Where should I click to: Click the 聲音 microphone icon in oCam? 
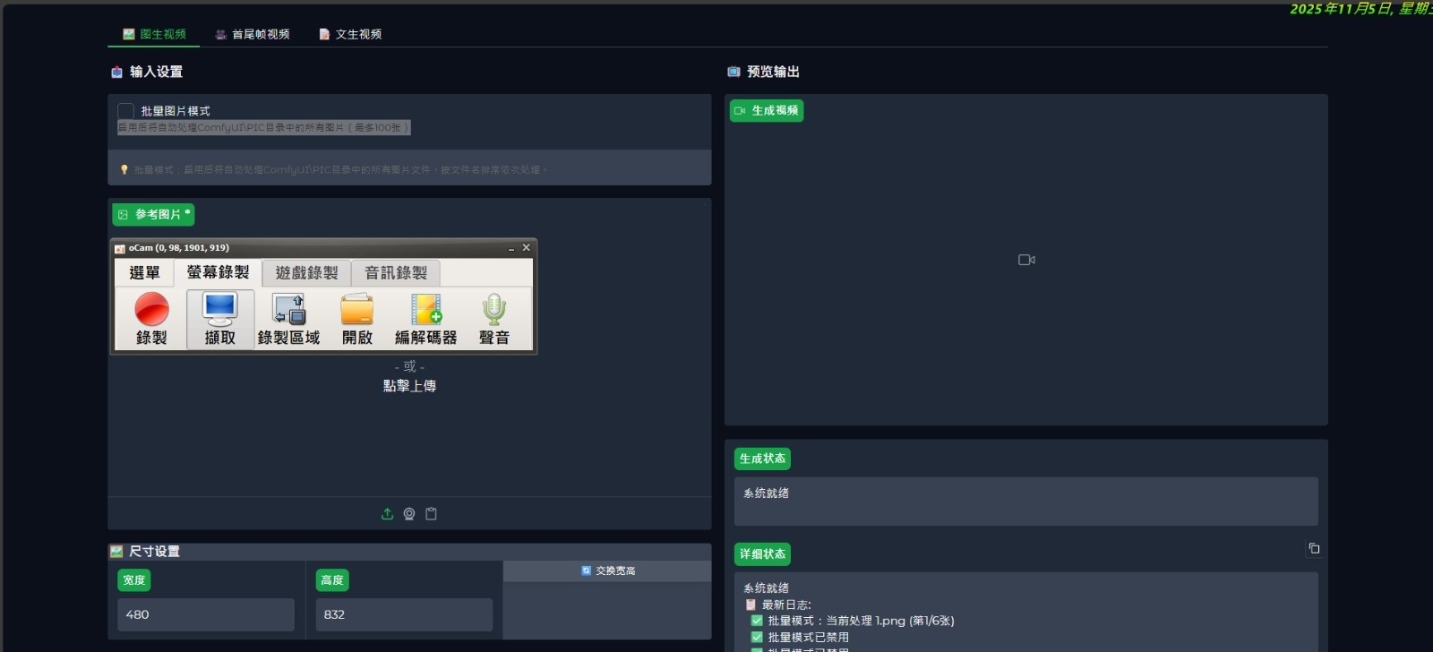pyautogui.click(x=493, y=319)
